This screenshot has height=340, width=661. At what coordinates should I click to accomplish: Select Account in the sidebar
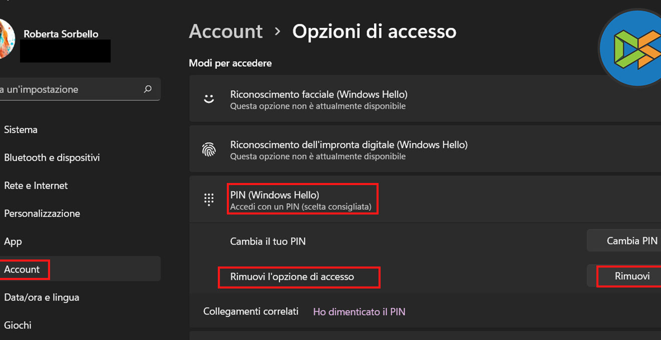22,269
